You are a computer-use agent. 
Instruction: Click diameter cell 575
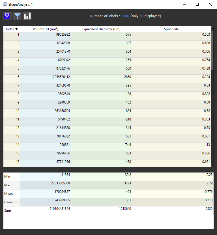pos(102,36)
